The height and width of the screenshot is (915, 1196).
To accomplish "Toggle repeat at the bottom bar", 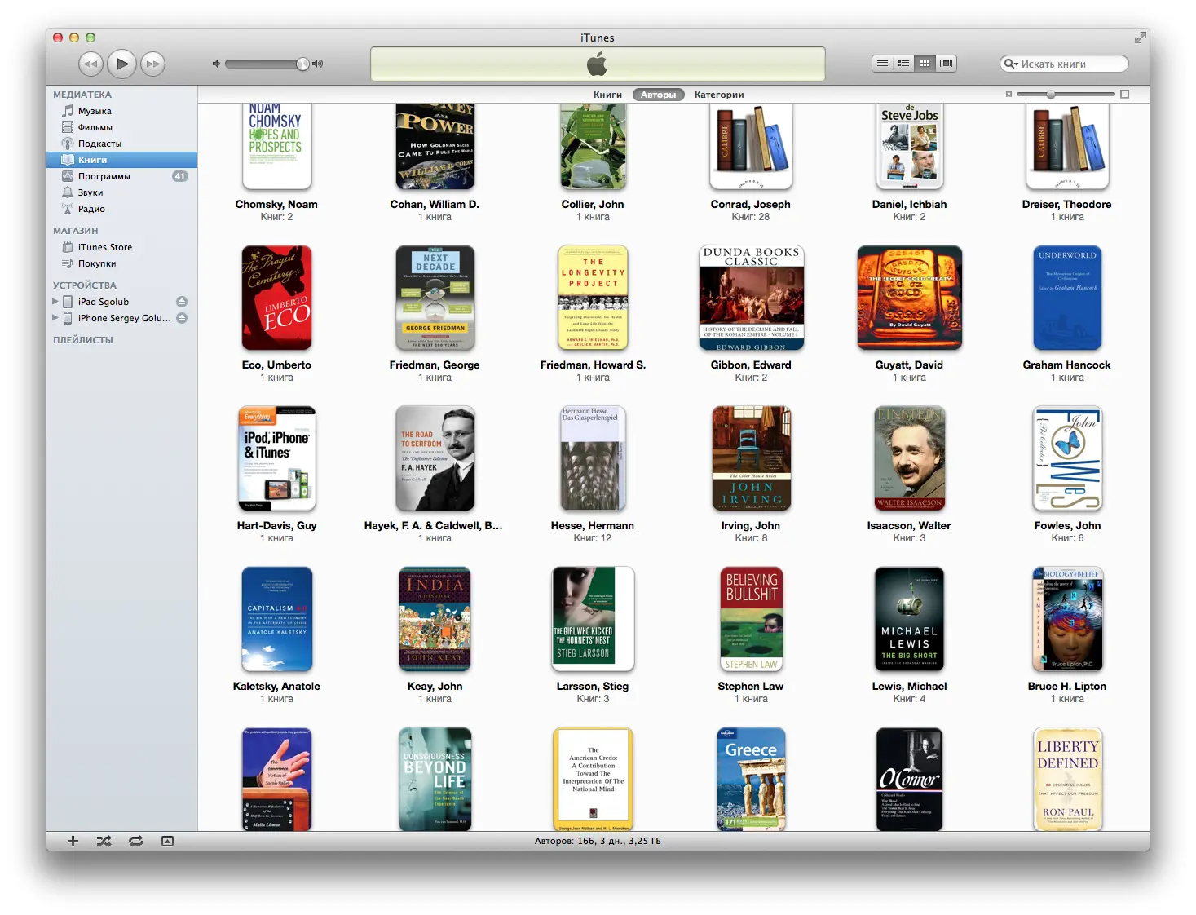I will [x=136, y=841].
